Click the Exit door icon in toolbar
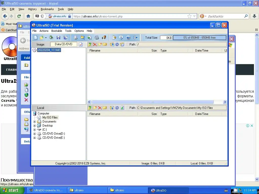The height and width of the screenshot is (194, 259). tap(136, 38)
